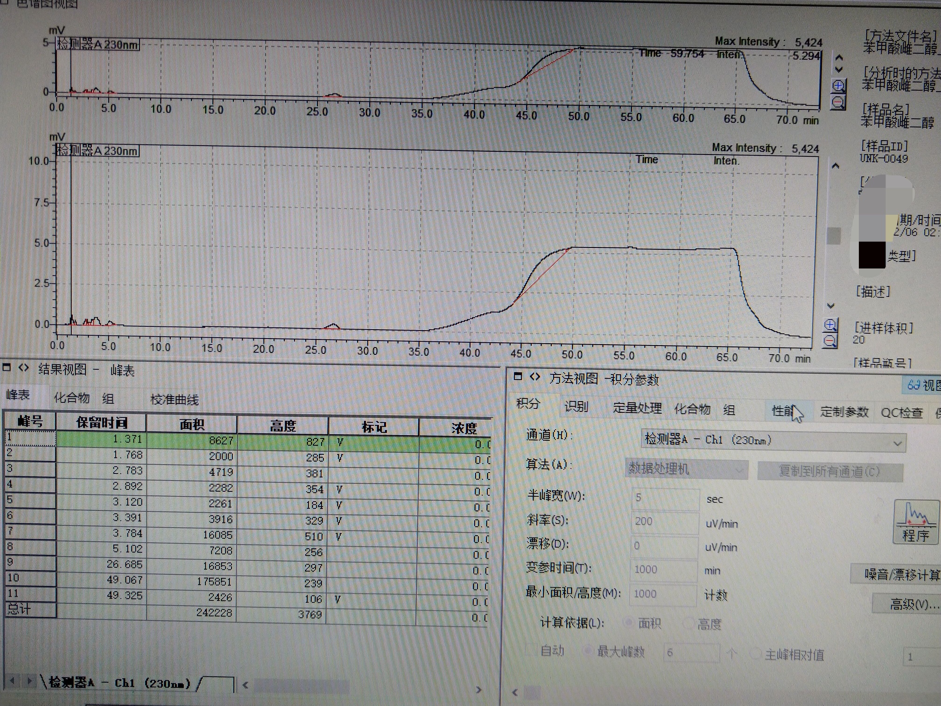
Task: Select peak row with retention time 3.784
Action: tap(247, 535)
